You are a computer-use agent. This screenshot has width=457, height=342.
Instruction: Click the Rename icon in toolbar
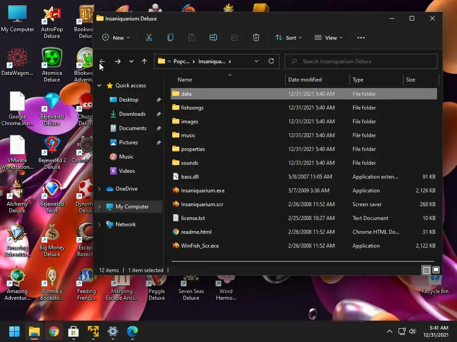click(213, 37)
